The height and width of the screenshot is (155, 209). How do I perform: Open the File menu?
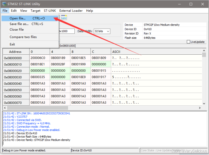coord(5,11)
